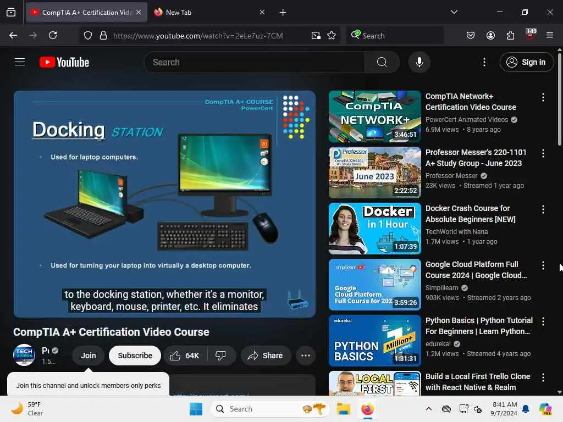563x422 pixels.
Task: Show hidden system tray icons chevron
Action: click(429, 409)
